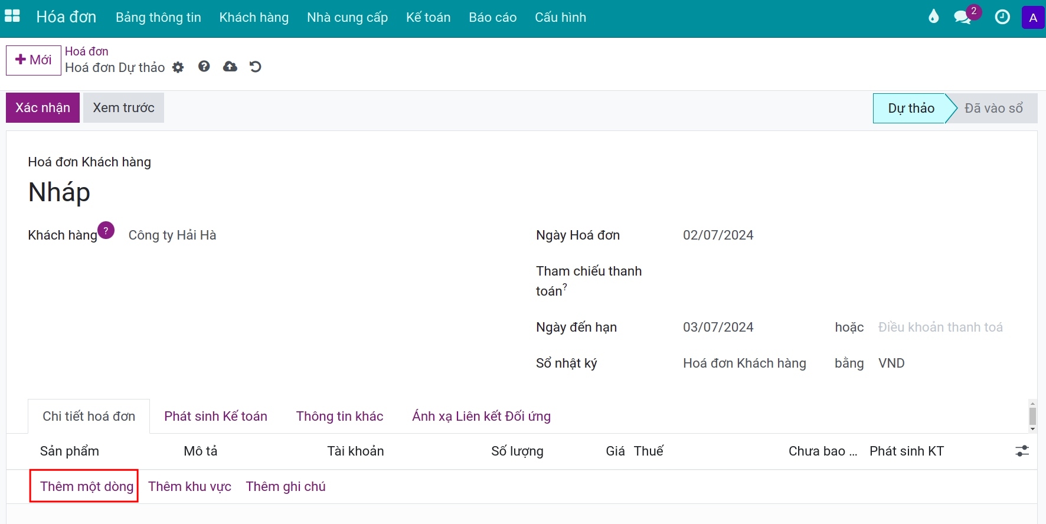Open the user avatar menu A

tap(1033, 18)
